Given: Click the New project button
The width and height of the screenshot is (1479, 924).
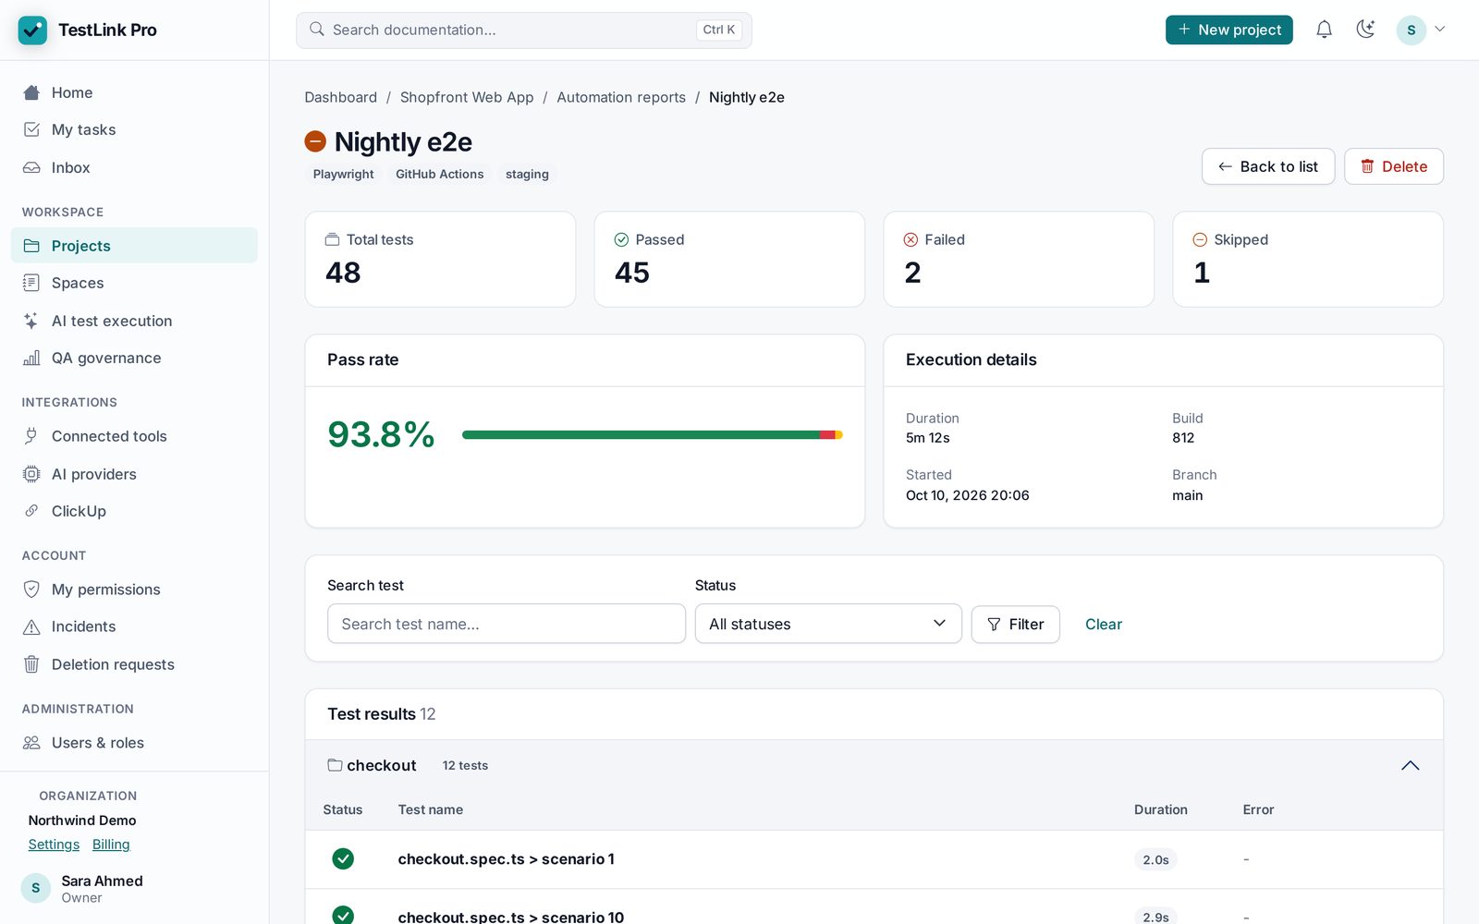Looking at the screenshot, I should [x=1228, y=30].
